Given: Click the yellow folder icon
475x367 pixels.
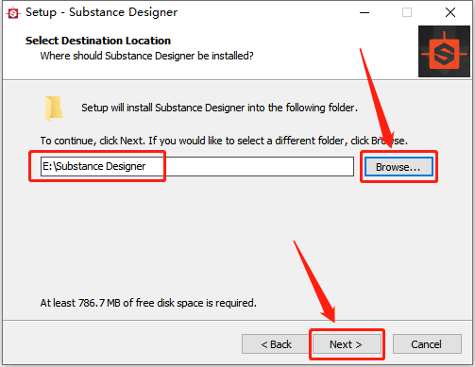Looking at the screenshot, I should click(54, 108).
